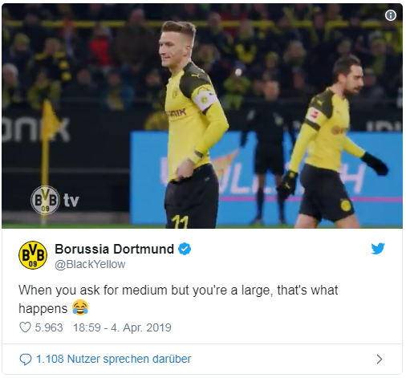Click the speech bubble reply icon

[x=26, y=359]
